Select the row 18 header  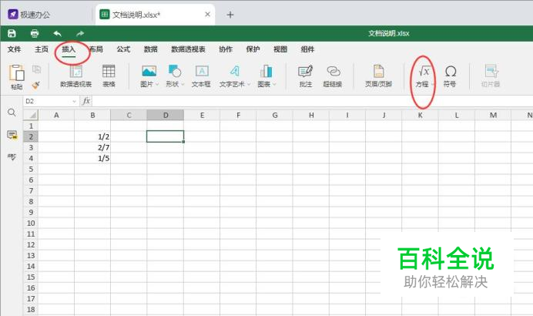(31, 310)
